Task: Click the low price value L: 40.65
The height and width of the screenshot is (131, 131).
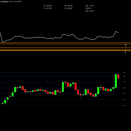Action: (x=68, y=8)
